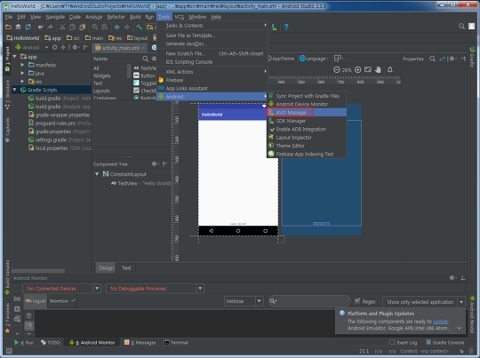The width and height of the screenshot is (480, 358).
Task: Click the Cut scissors toolbar icon
Action: [x=62, y=27]
